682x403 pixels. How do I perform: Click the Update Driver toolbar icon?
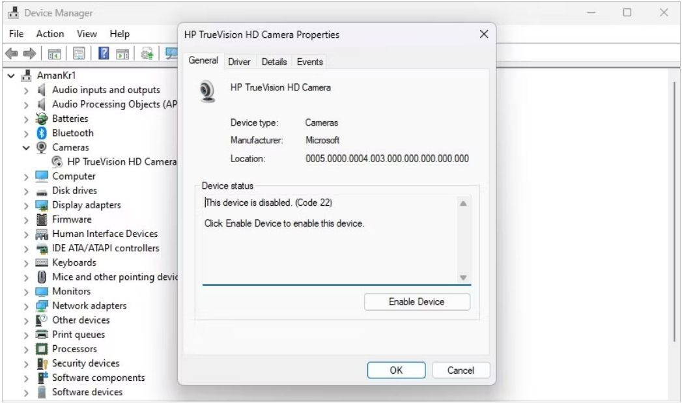click(147, 53)
